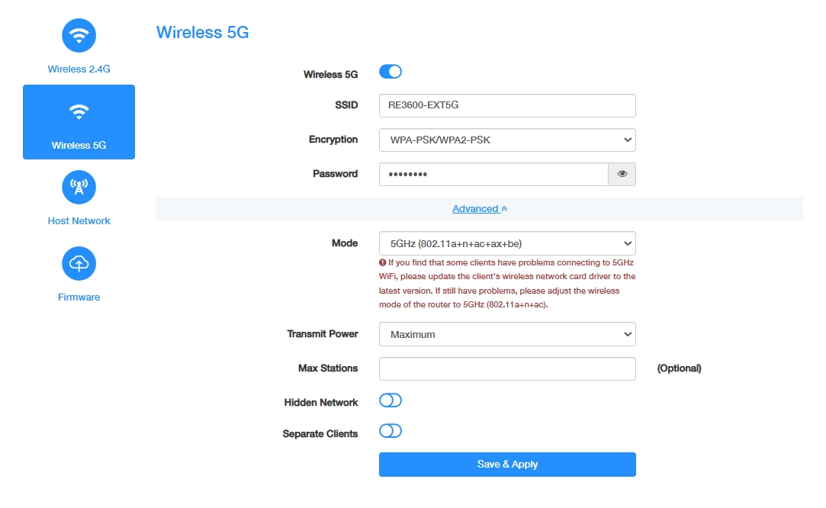Open Host Network antenna icon
Screen dimensions: 826x508
pyautogui.click(x=79, y=187)
